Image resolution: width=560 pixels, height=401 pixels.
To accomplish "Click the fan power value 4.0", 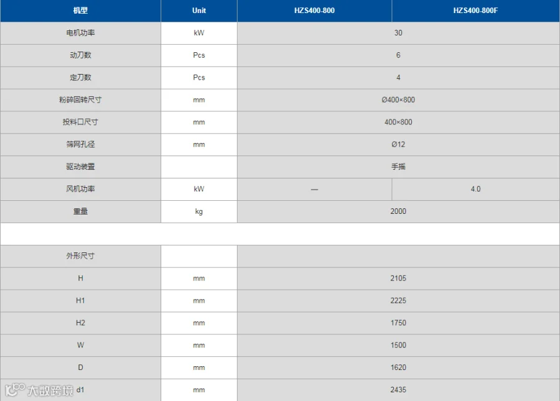I will click(475, 189).
